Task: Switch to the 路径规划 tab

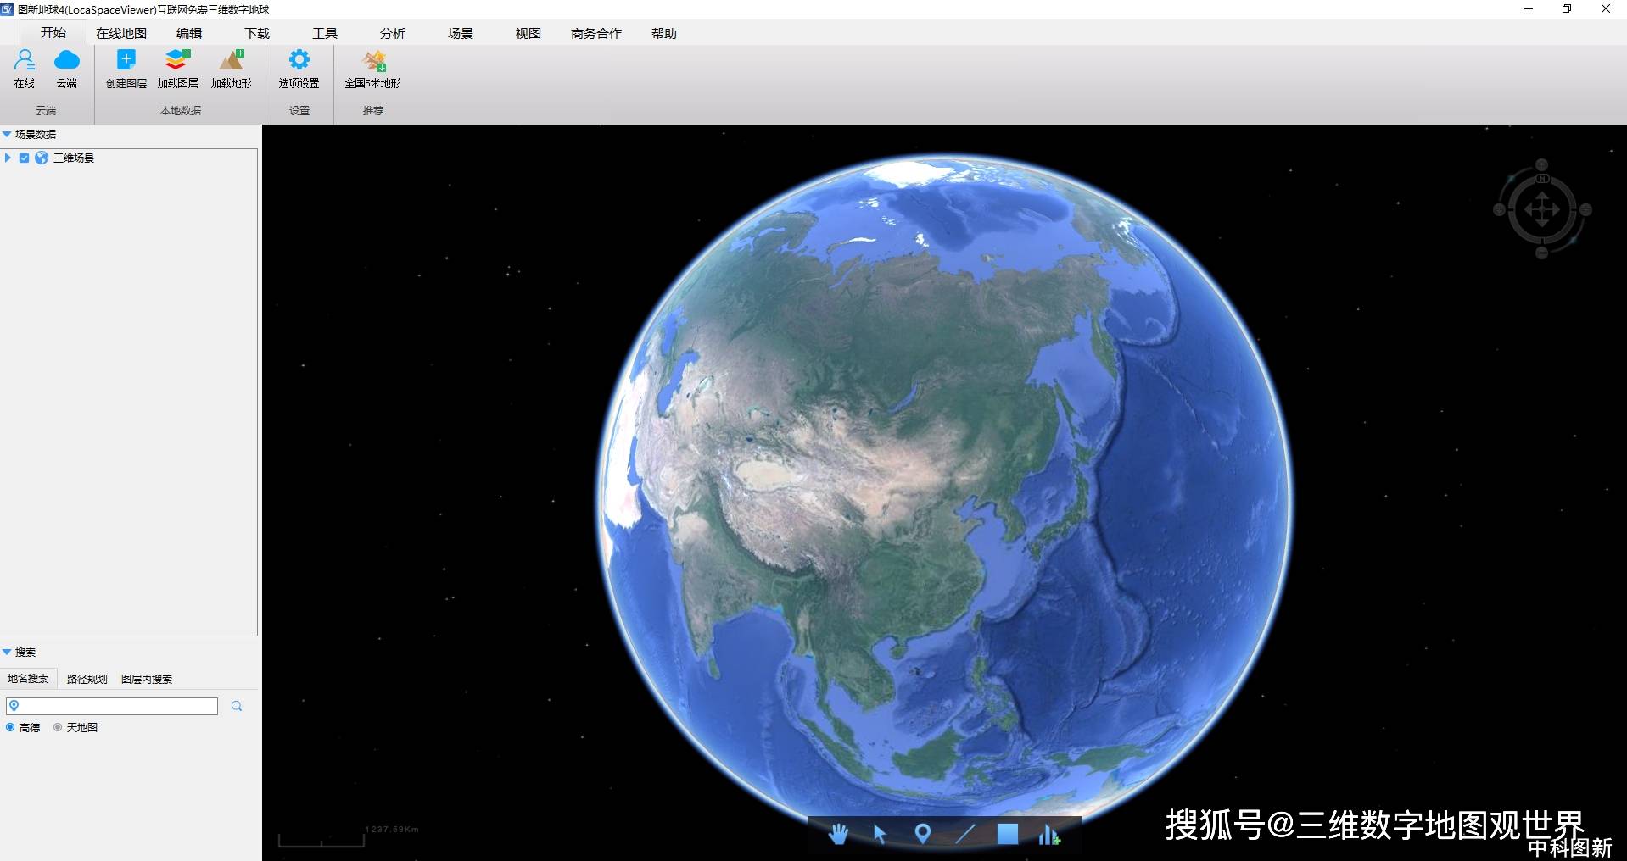Action: pos(86,679)
